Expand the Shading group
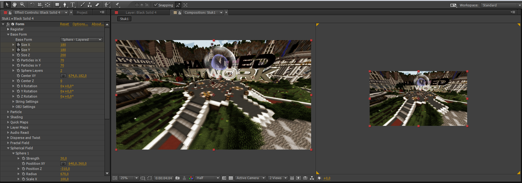Screen dimensions: 522x183 pyautogui.click(x=8, y=117)
